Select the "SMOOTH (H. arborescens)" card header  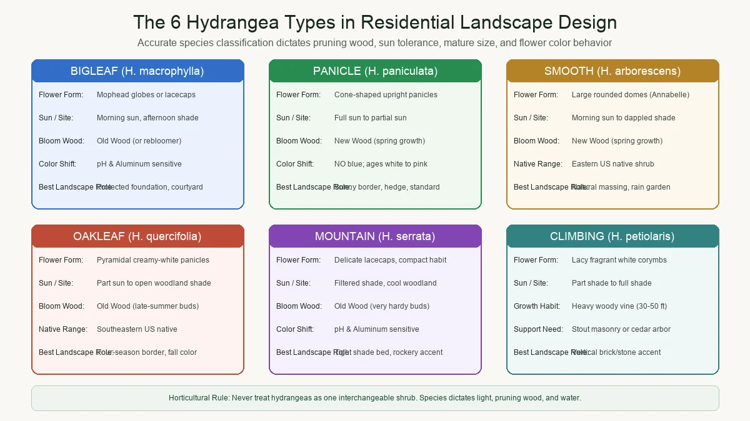[x=612, y=71]
